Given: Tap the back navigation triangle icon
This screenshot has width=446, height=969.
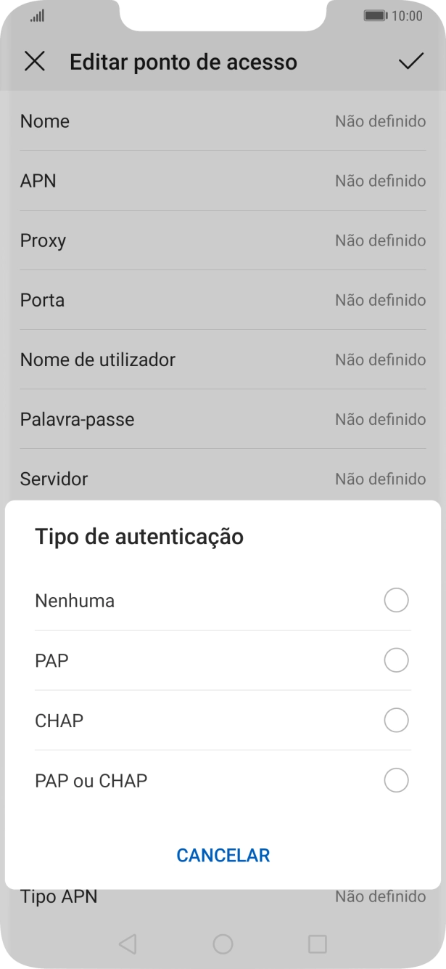Looking at the screenshot, I should [x=129, y=944].
